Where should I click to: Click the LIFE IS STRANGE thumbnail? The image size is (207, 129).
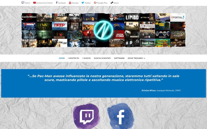[147, 26]
